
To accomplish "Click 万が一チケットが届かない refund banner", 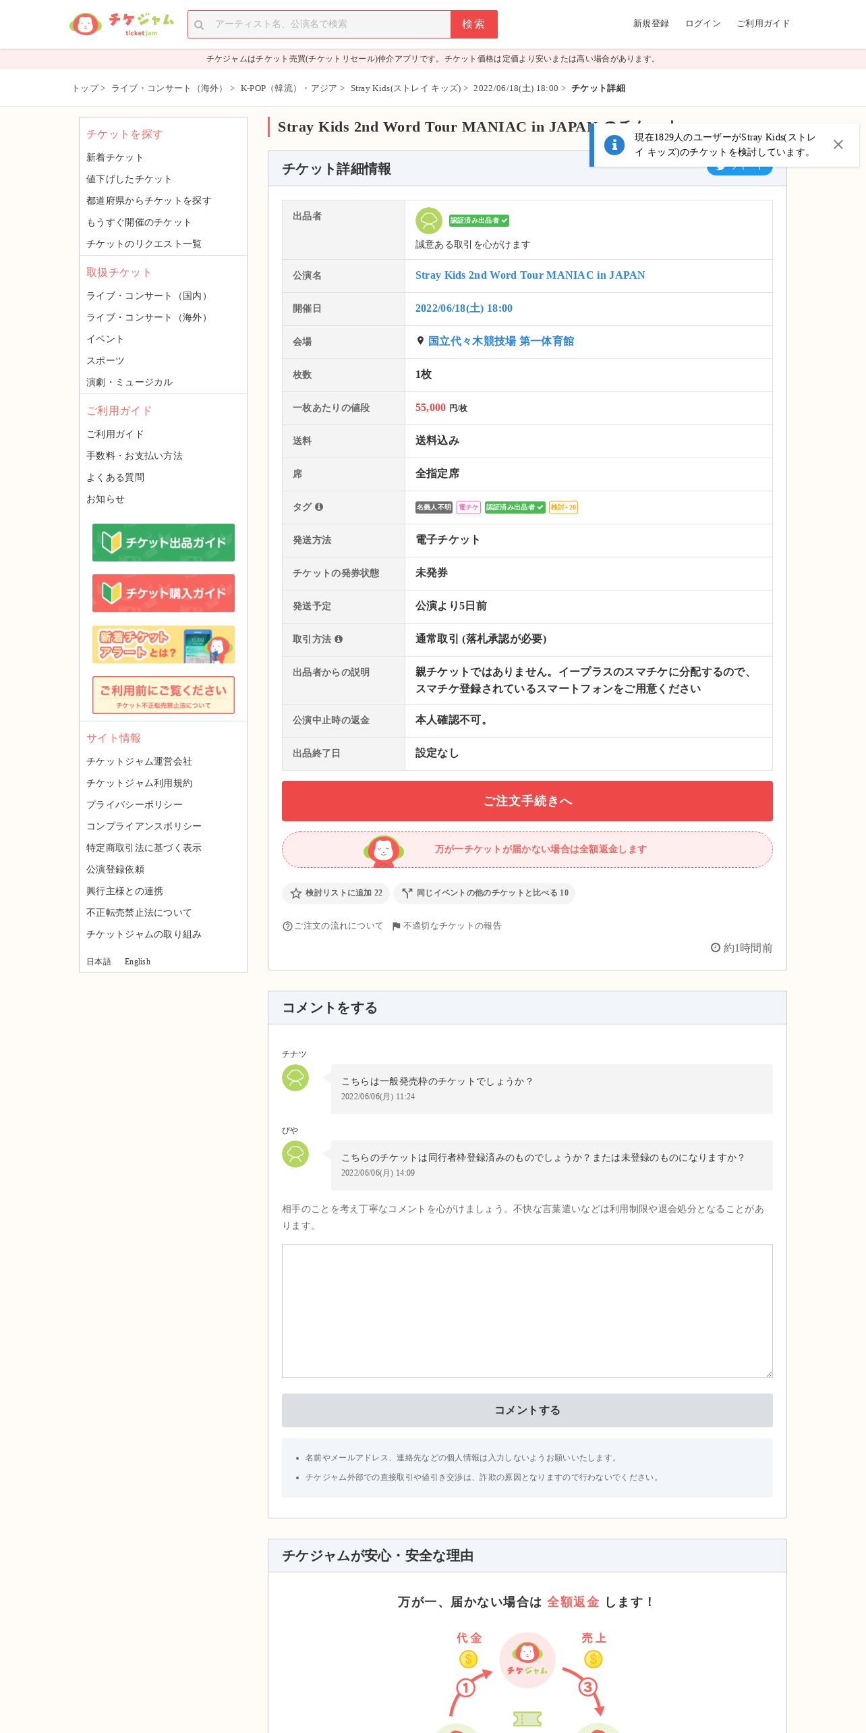I will click(x=527, y=850).
